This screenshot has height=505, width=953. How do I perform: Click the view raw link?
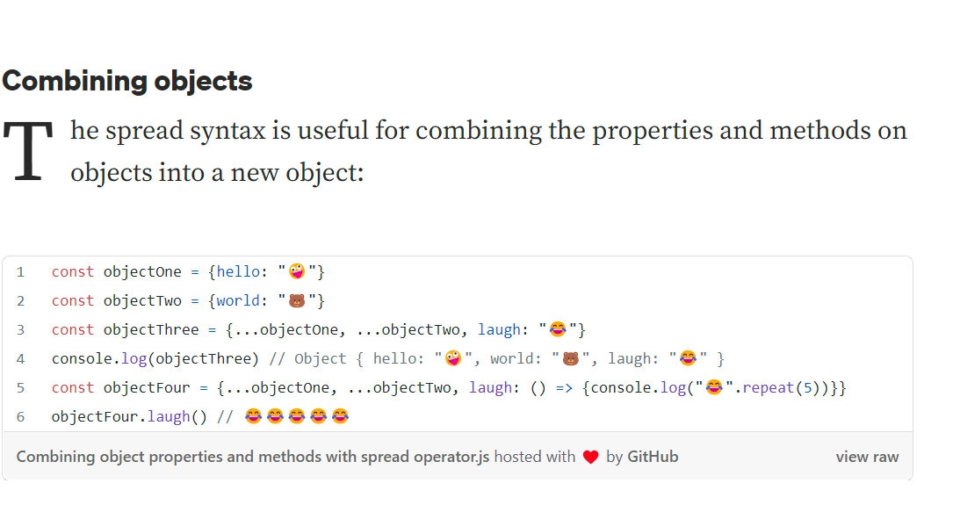[x=867, y=457]
